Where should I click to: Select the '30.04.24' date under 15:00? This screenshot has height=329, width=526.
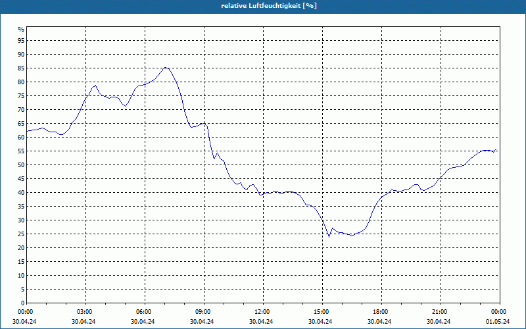click(320, 321)
